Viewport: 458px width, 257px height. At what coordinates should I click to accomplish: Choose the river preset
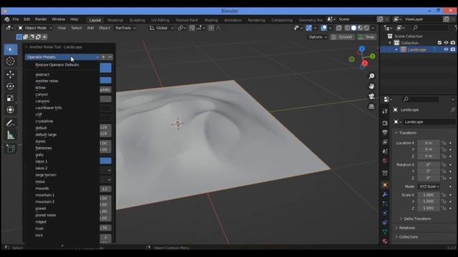[x=39, y=228]
